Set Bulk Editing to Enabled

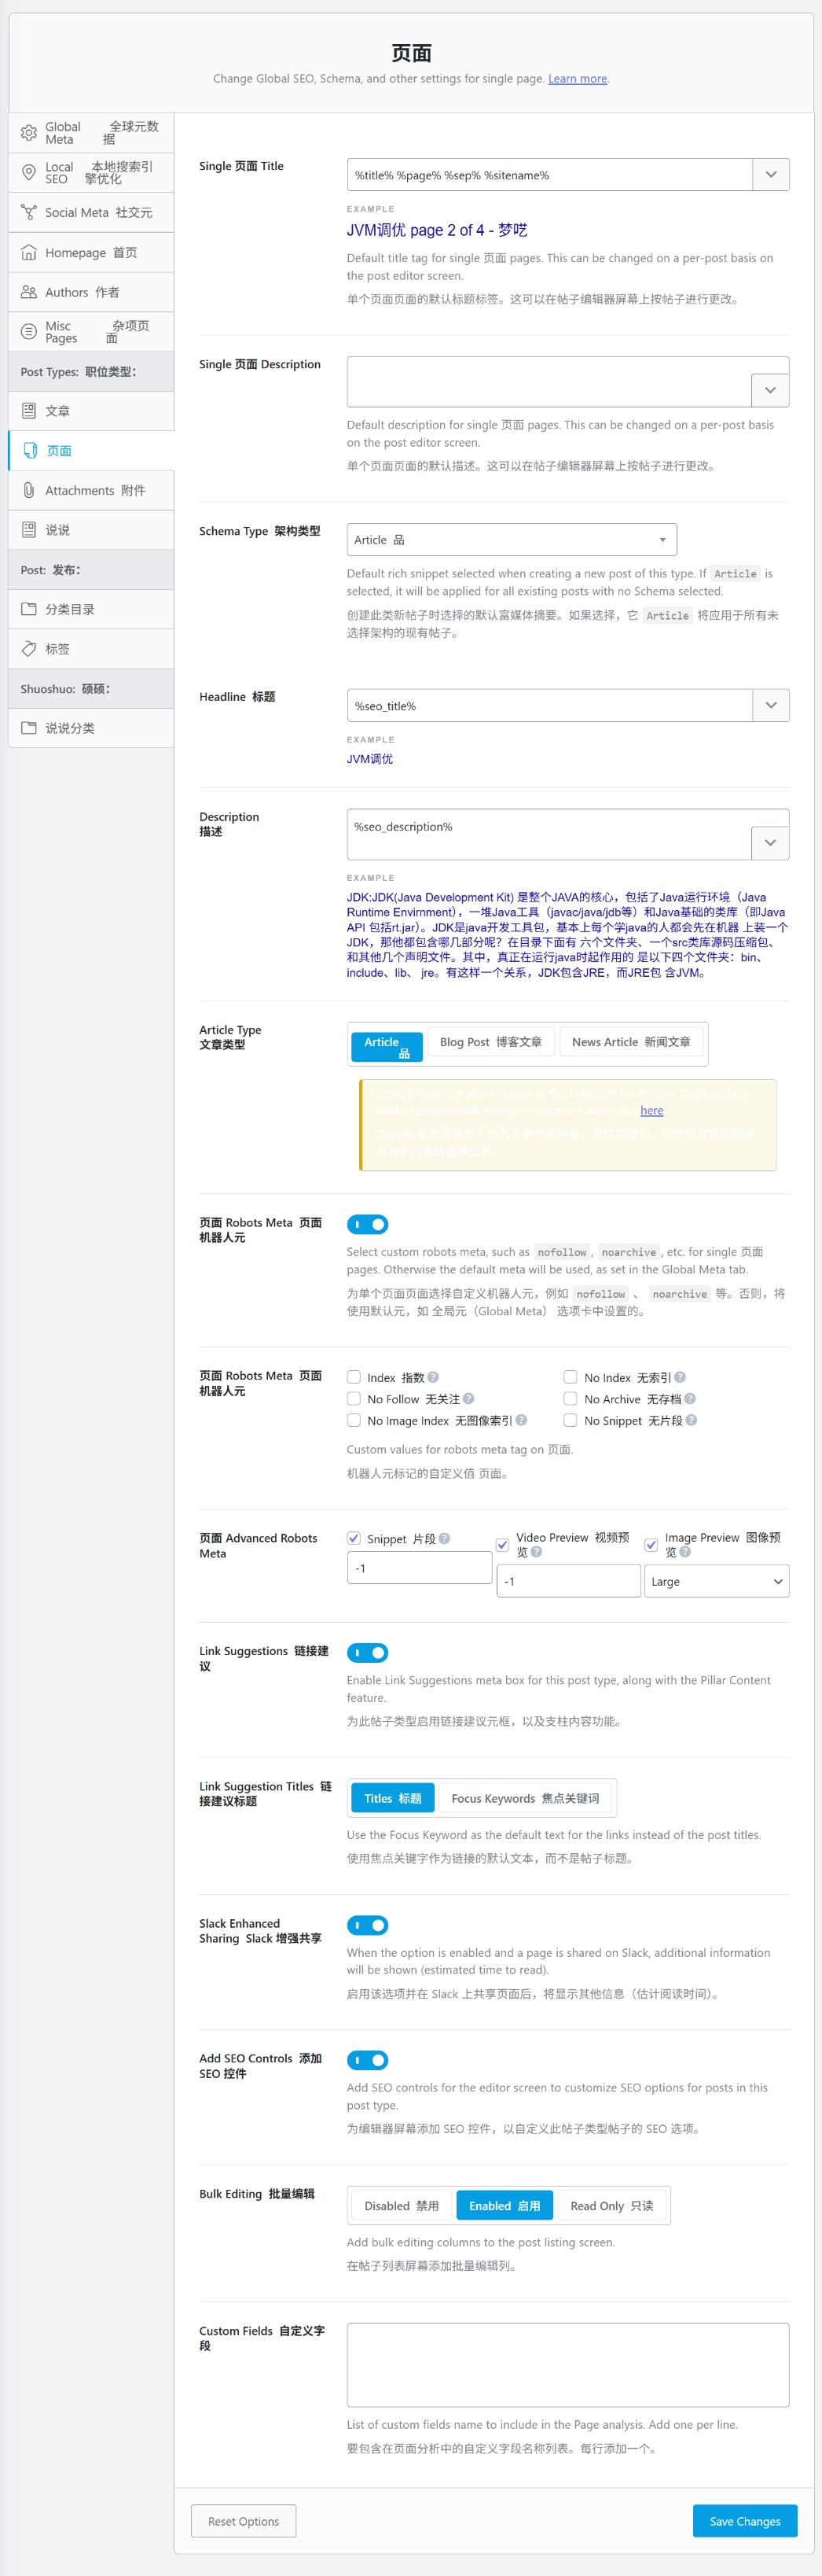tap(505, 2206)
